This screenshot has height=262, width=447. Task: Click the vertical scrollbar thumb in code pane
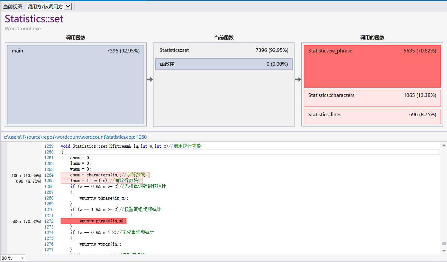[444, 244]
